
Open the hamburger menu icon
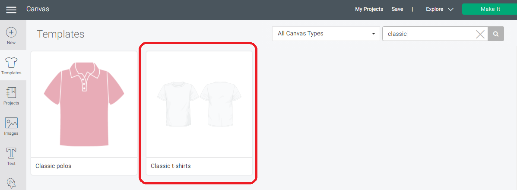click(11, 9)
